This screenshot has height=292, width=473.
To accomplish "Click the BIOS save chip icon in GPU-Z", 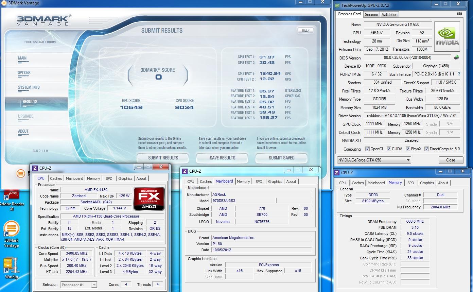I will point(456,57).
